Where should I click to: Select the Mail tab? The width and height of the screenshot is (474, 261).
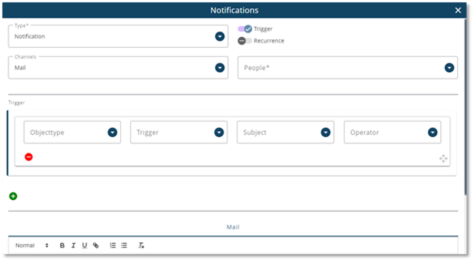[x=233, y=227]
